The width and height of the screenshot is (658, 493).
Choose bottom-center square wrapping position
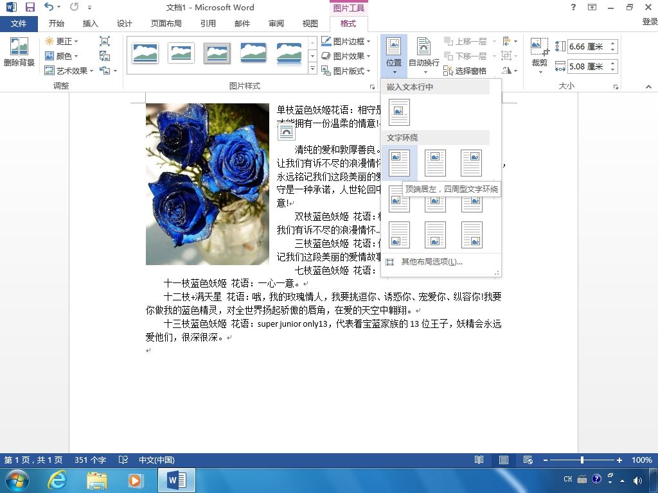(435, 235)
